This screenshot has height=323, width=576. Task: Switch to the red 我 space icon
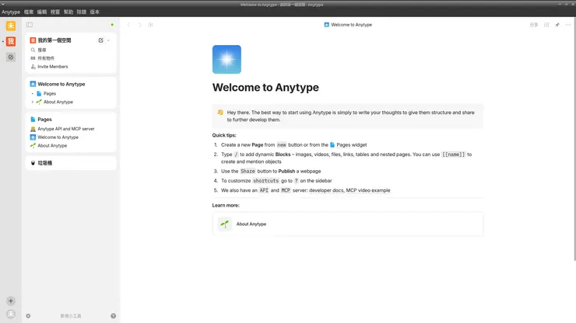tap(11, 41)
